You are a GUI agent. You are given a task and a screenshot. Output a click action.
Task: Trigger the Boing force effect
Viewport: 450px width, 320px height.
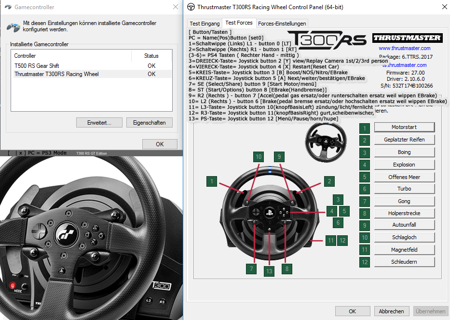point(404,152)
